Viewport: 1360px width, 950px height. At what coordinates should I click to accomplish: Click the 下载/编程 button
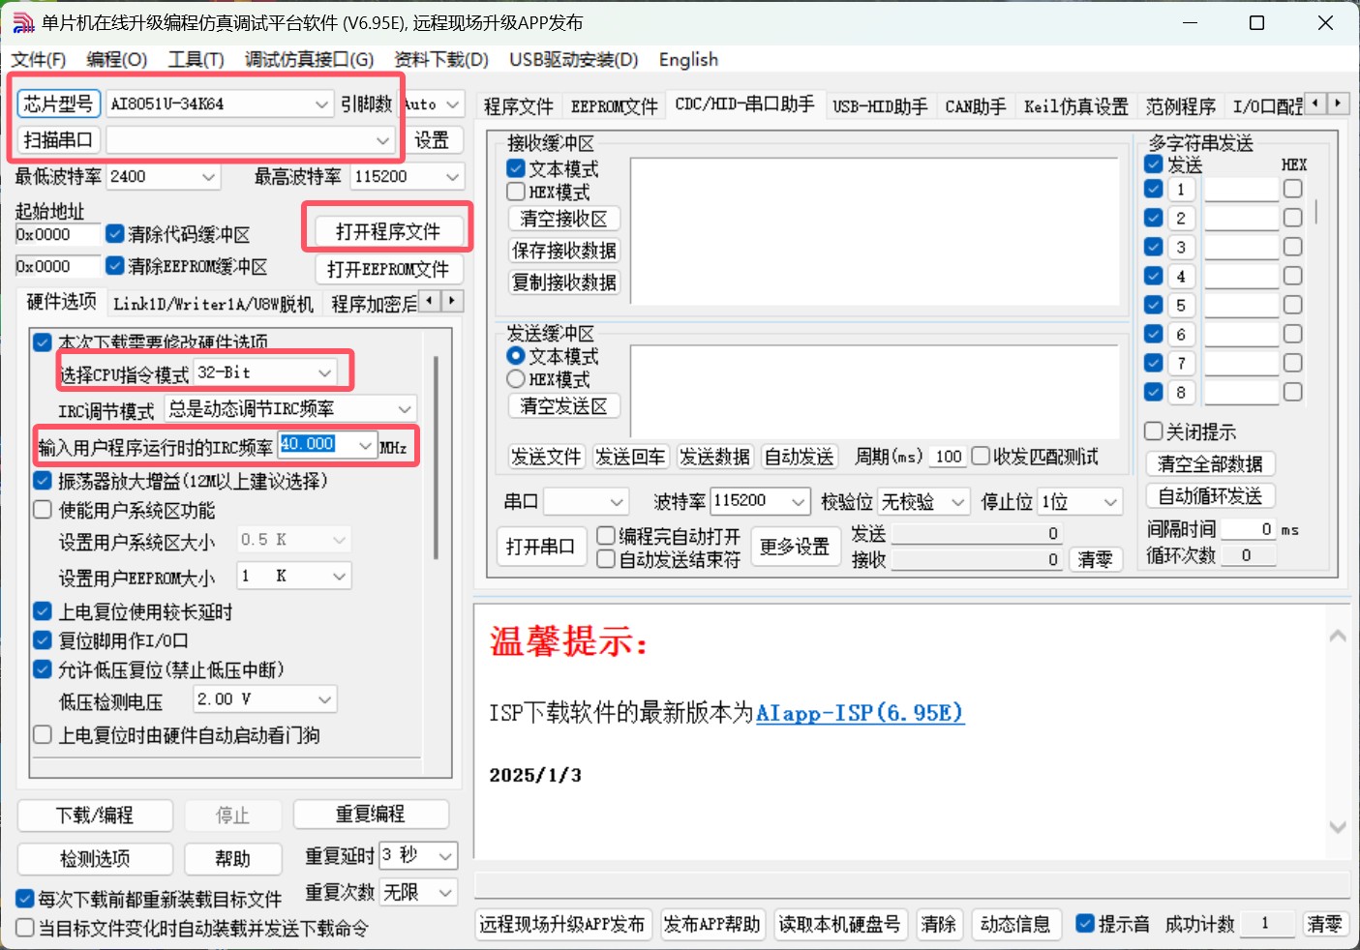tap(95, 815)
